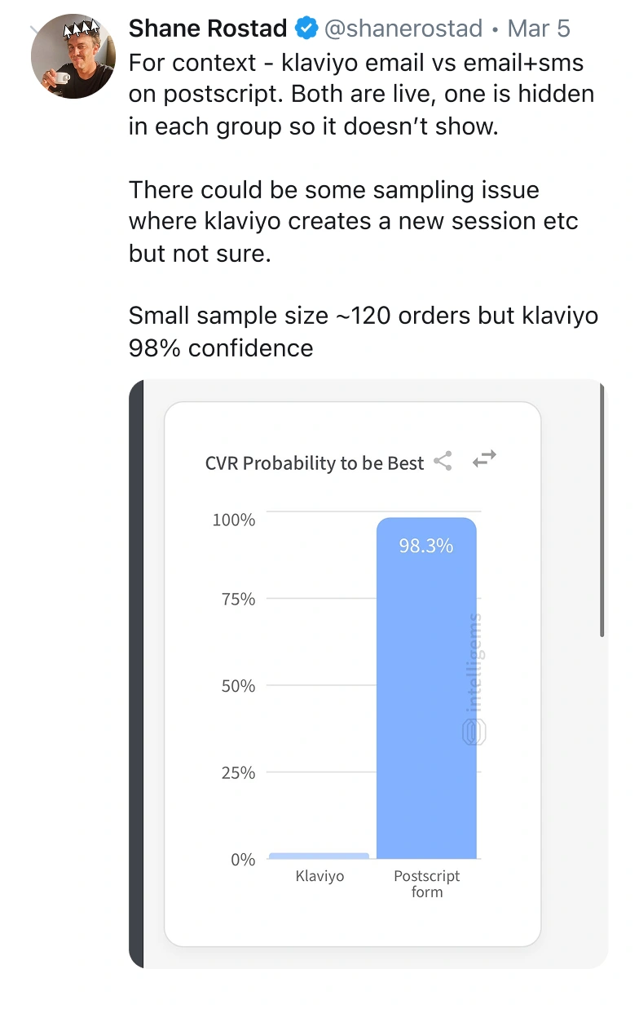This screenshot has width=639, height=1009.
Task: Open the Mar 5 timestamp
Action: pyautogui.click(x=539, y=29)
